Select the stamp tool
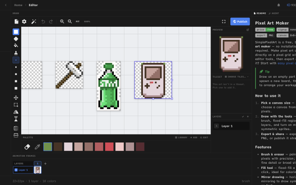This screenshot has height=185, width=296. [x=16, y=53]
